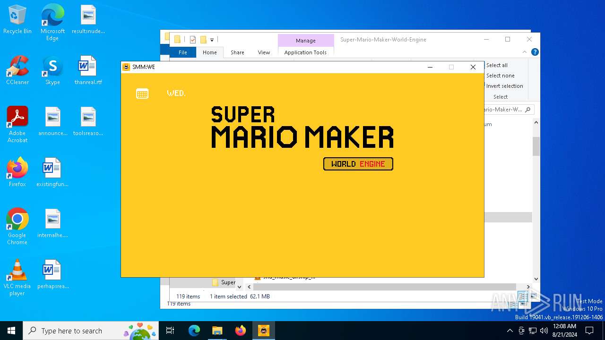Open CCleaner desktop shortcut
Viewport: 605px width, 340px height.
[x=17, y=71]
